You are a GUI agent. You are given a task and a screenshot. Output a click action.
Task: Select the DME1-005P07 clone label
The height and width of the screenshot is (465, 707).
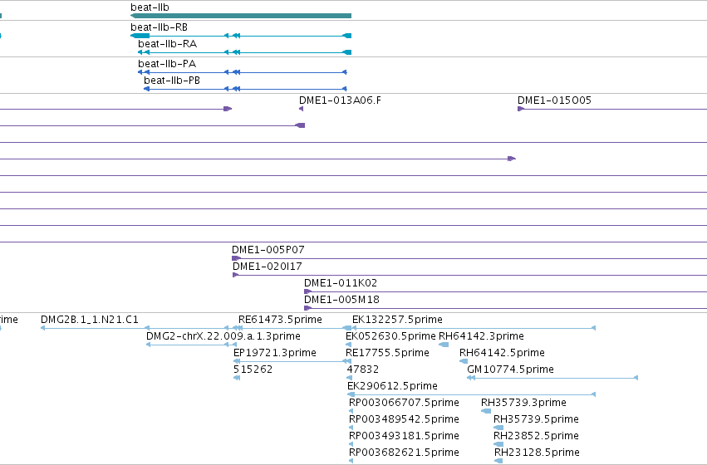[268, 250]
